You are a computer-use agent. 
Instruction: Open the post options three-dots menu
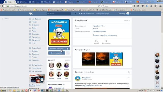[128, 78]
